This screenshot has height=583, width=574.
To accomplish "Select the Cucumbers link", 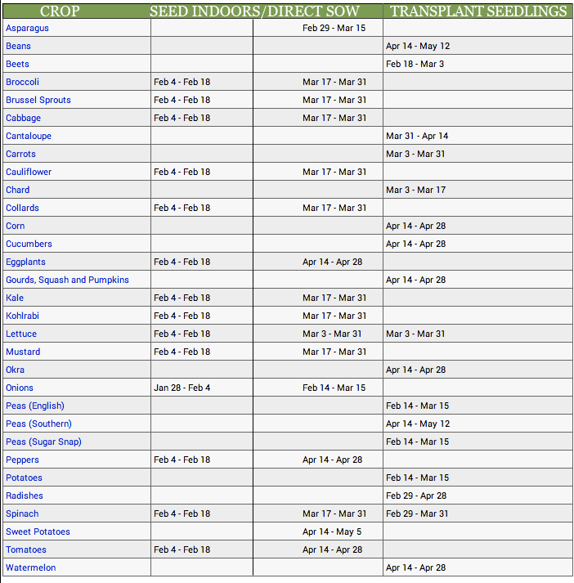I will coord(29,244).
